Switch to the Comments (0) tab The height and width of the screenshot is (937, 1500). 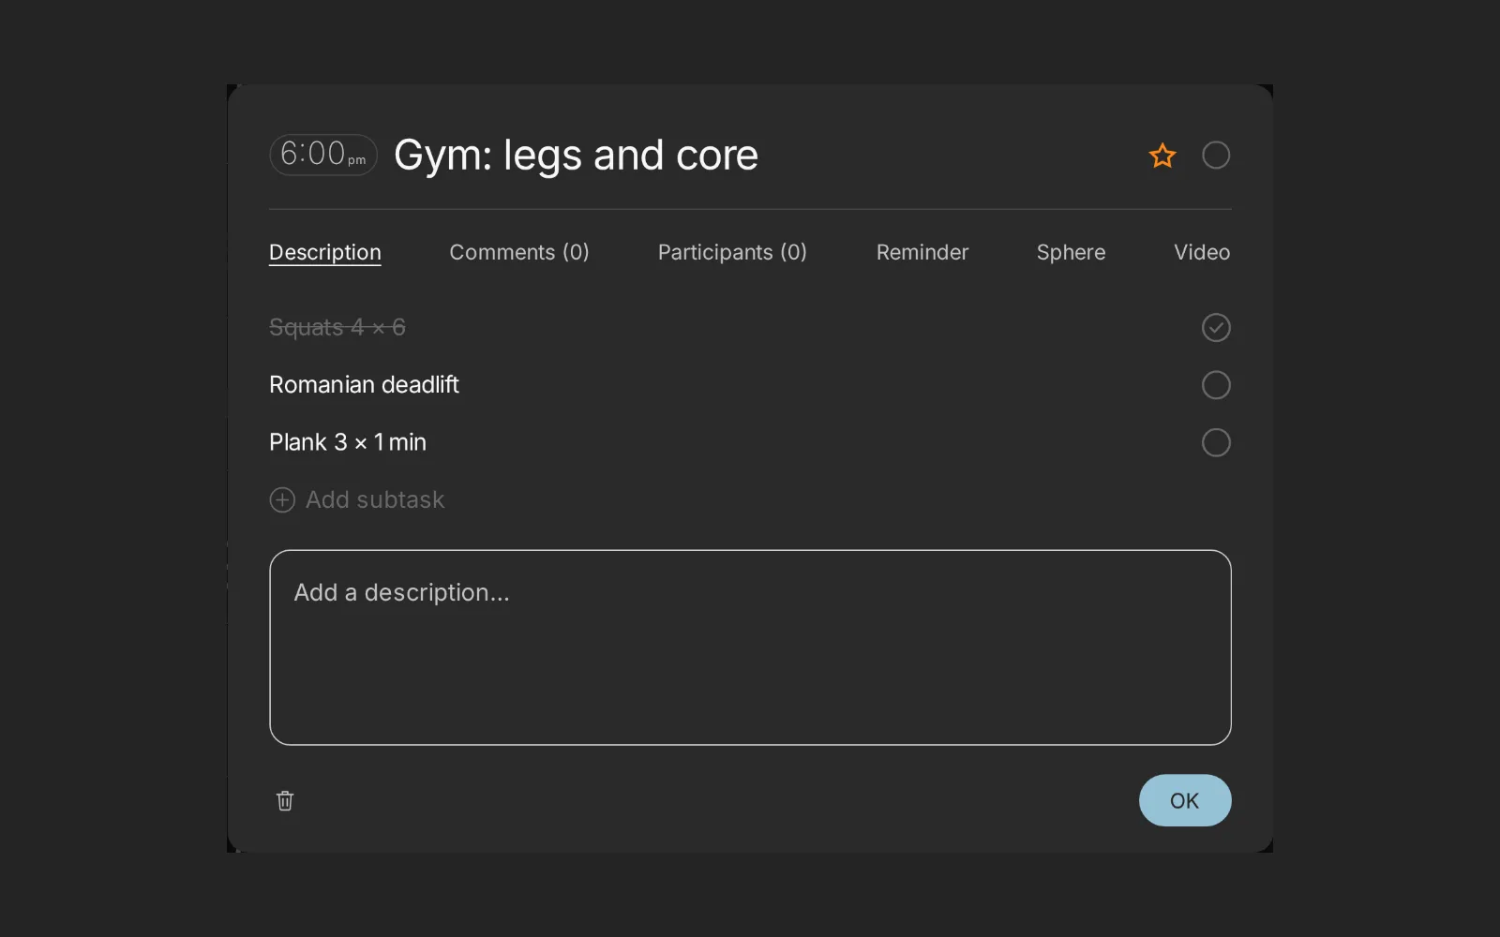tap(519, 252)
